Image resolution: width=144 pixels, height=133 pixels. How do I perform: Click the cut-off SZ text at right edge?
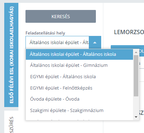(142, 113)
